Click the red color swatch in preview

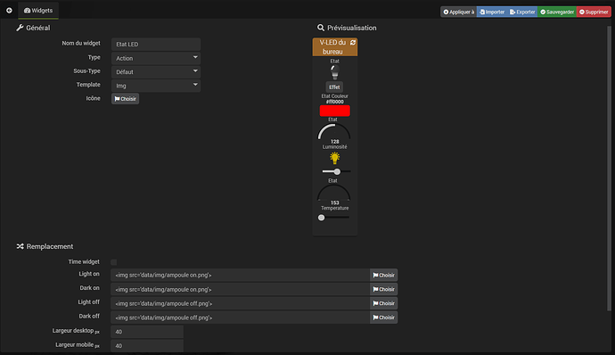(x=334, y=111)
